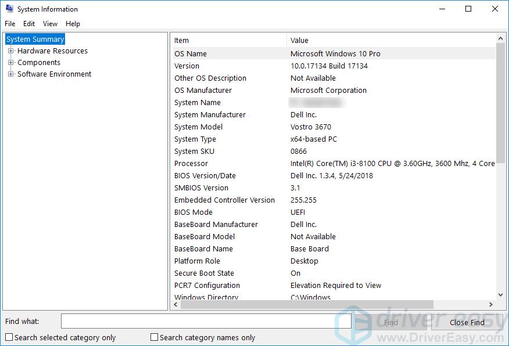Click the value Desktop
This screenshot has width=509, height=346.
[304, 261]
